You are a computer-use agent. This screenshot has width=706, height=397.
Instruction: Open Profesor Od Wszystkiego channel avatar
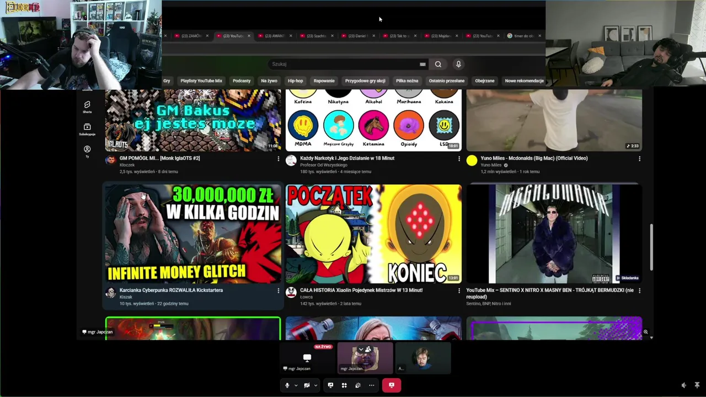coord(291,160)
